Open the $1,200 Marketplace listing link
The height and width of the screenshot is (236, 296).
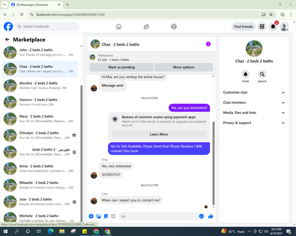[114, 60]
